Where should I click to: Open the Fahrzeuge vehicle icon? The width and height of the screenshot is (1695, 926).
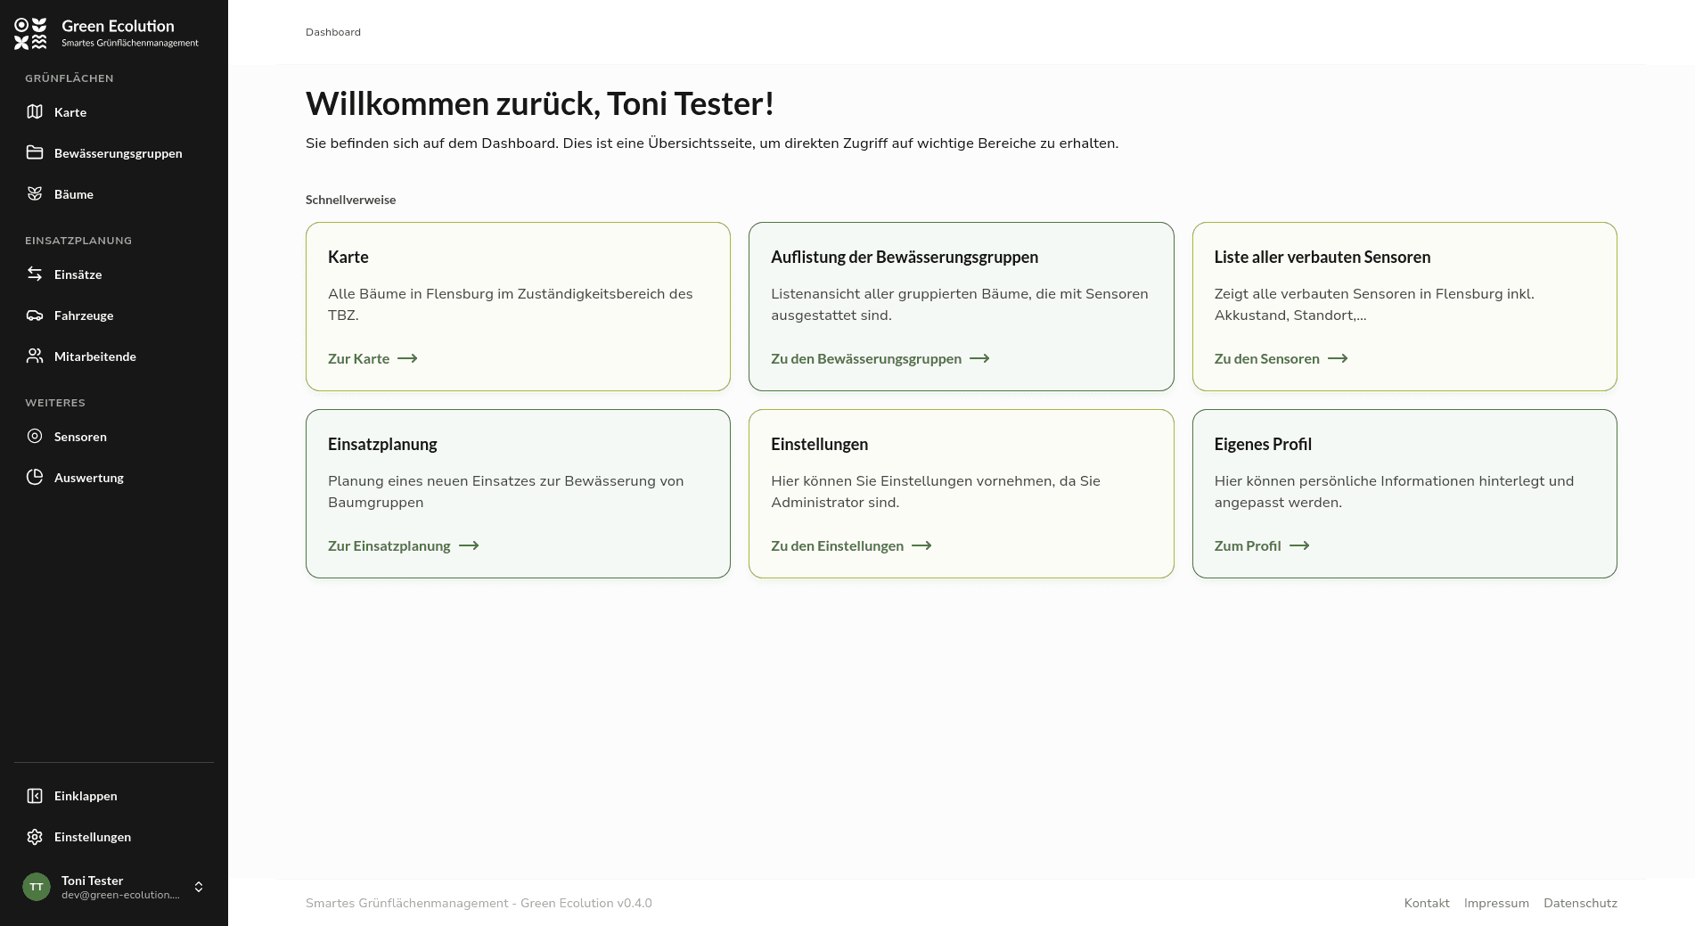(35, 315)
